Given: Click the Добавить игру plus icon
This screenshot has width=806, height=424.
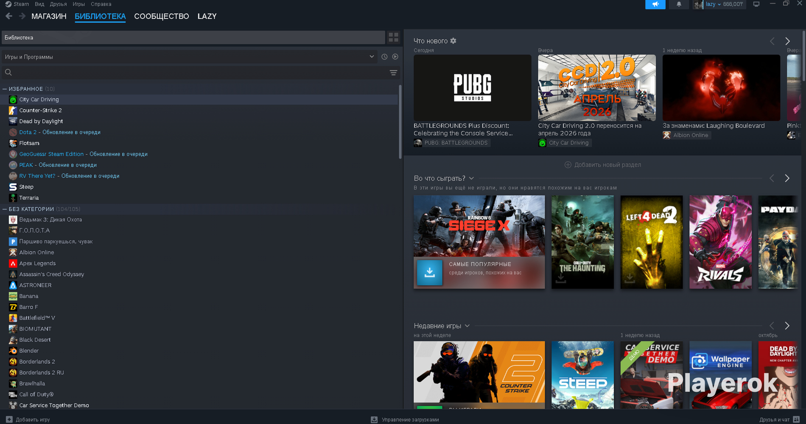Looking at the screenshot, I should 9,419.
